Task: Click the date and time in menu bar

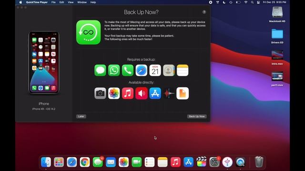Action: (x=274, y=2)
